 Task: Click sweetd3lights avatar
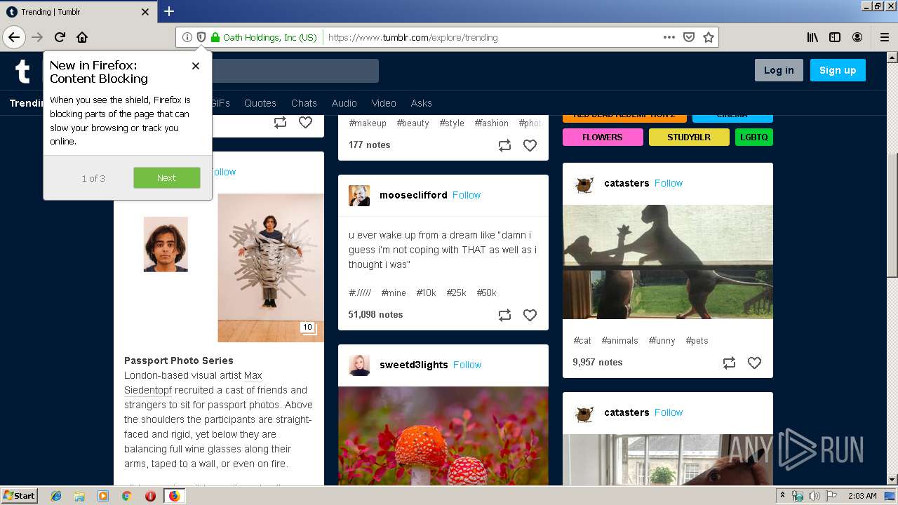359,365
